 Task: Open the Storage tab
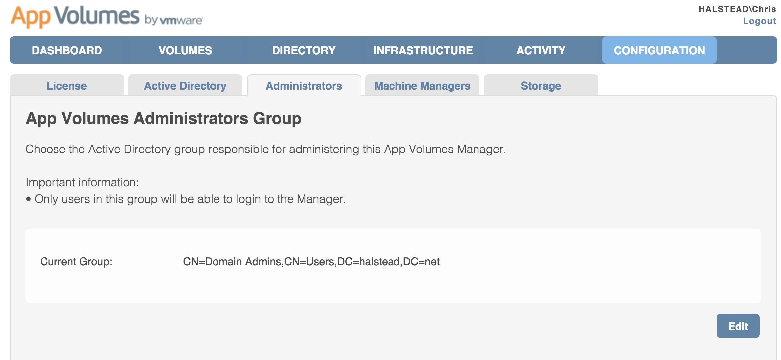(x=541, y=86)
